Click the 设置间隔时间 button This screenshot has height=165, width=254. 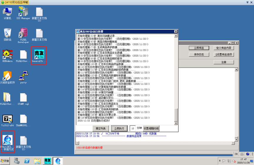[151, 128]
